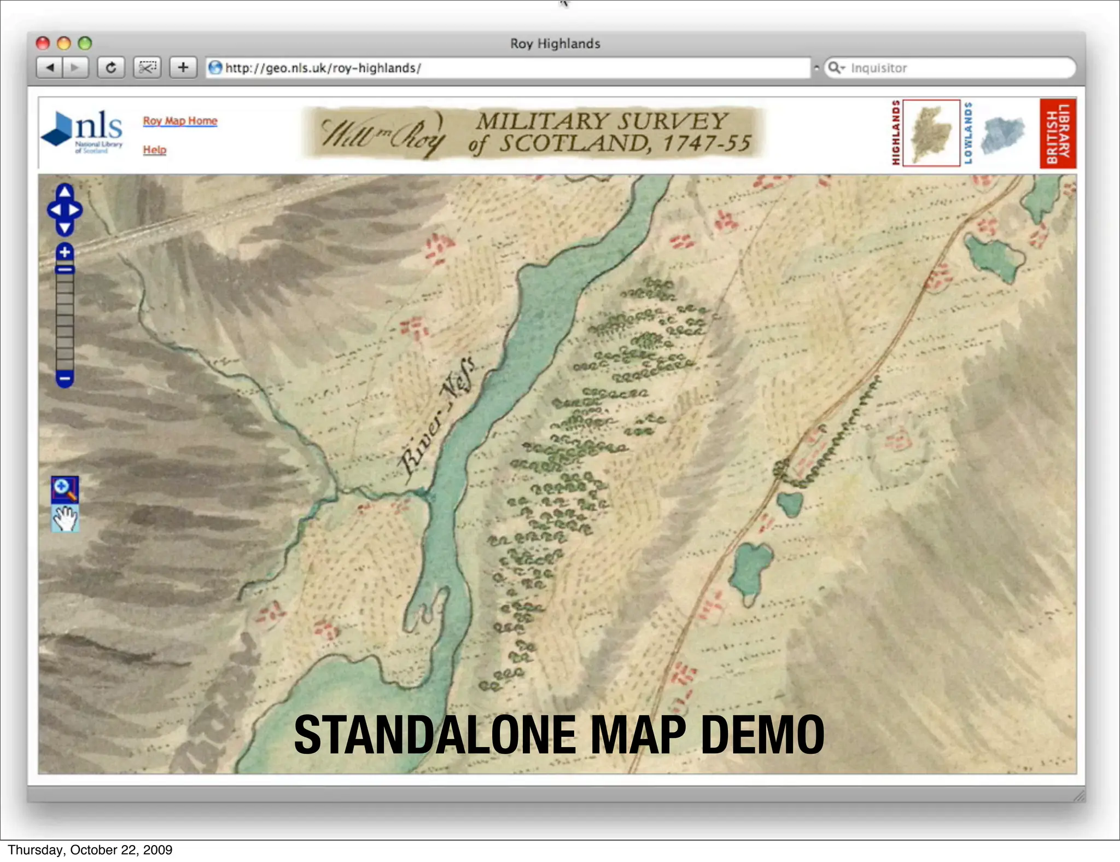Image resolution: width=1120 pixels, height=862 pixels.
Task: Zoom out with the minus control
Action: coord(65,378)
